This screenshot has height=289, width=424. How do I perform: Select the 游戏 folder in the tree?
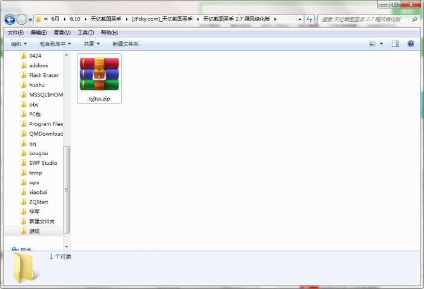[x=34, y=231]
